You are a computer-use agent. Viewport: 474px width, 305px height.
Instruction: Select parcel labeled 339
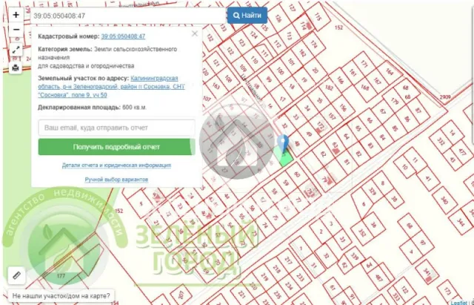354,257
